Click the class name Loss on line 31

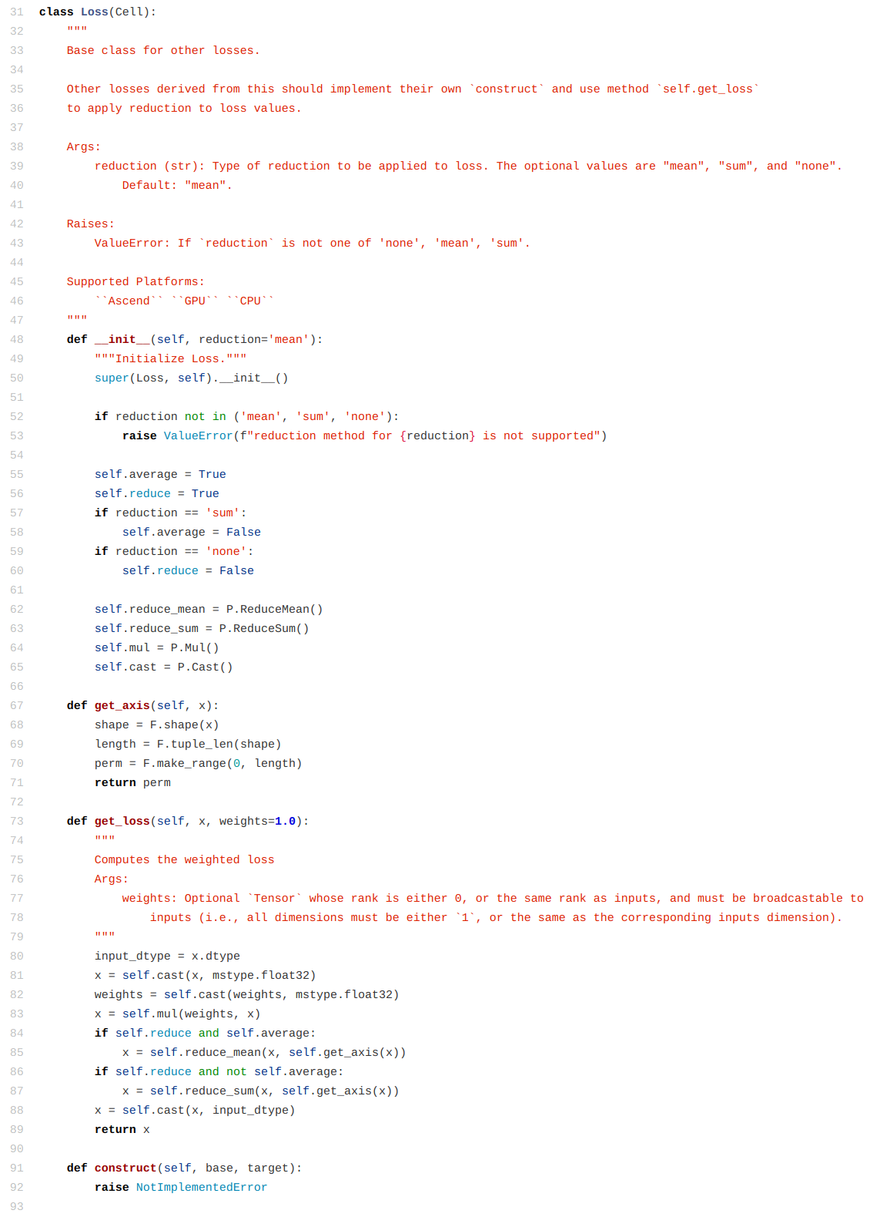click(95, 12)
